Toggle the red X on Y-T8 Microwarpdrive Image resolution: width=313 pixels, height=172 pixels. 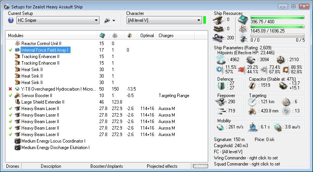10,89
